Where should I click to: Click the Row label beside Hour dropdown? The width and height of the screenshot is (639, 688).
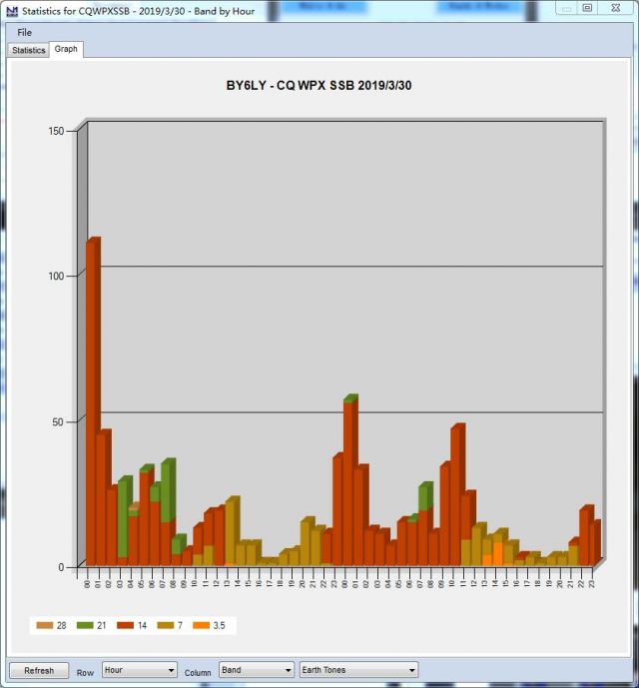click(85, 673)
